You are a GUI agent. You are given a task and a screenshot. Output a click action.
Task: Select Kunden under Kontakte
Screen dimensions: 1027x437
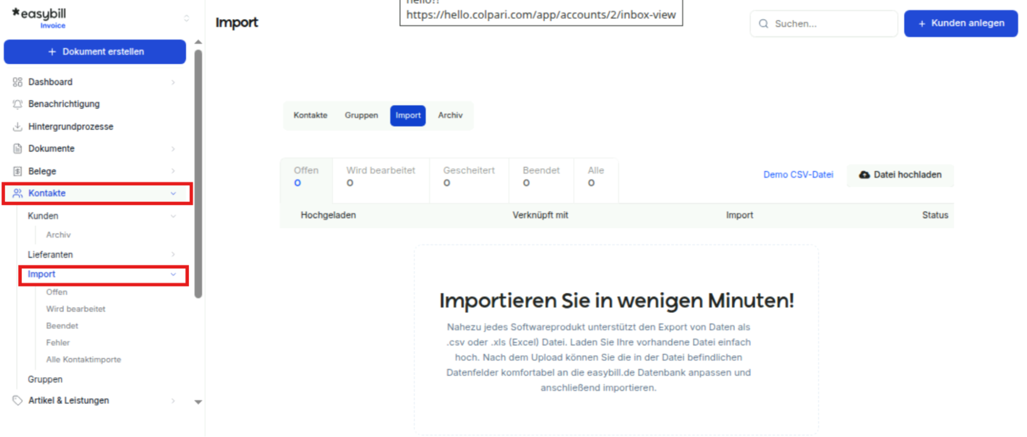coord(43,216)
